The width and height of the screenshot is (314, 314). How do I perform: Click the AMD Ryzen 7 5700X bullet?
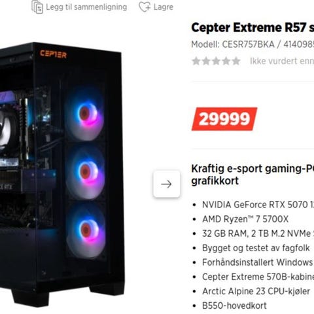pyautogui.click(x=245, y=219)
